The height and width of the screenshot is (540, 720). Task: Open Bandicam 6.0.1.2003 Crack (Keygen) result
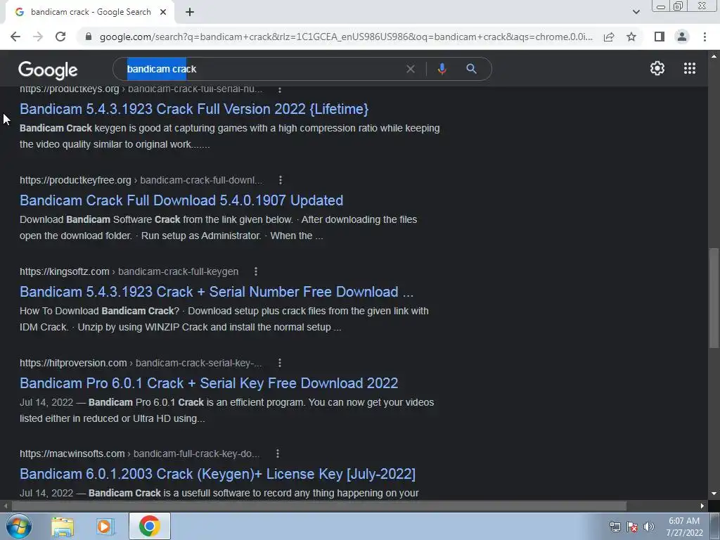coord(218,474)
